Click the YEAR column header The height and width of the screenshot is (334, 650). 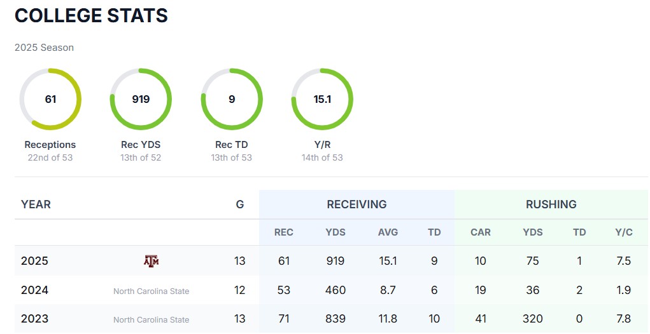tap(36, 204)
